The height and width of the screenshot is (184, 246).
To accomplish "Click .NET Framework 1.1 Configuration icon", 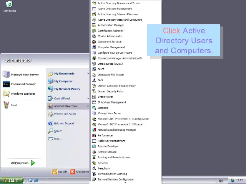I will pyautogui.click(x=94, y=119).
